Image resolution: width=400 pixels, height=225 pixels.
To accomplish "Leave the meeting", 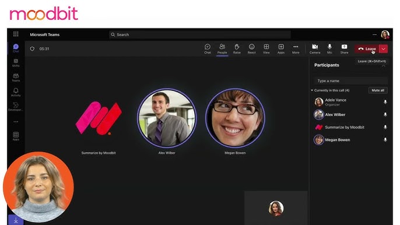I will point(367,49).
